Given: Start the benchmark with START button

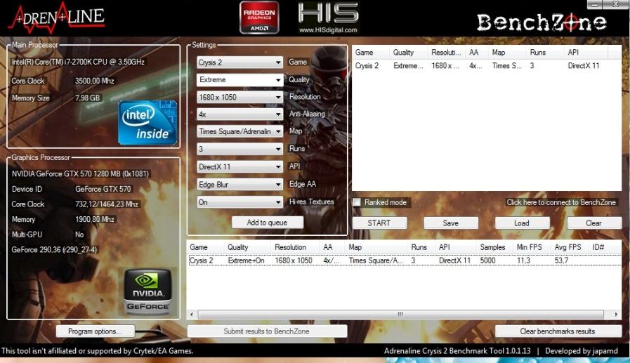Looking at the screenshot, I should pyautogui.click(x=379, y=223).
